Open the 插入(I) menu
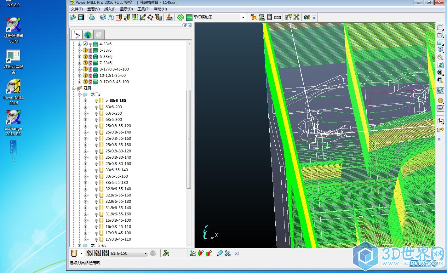Viewport: 447px width, 273px height. [110, 9]
